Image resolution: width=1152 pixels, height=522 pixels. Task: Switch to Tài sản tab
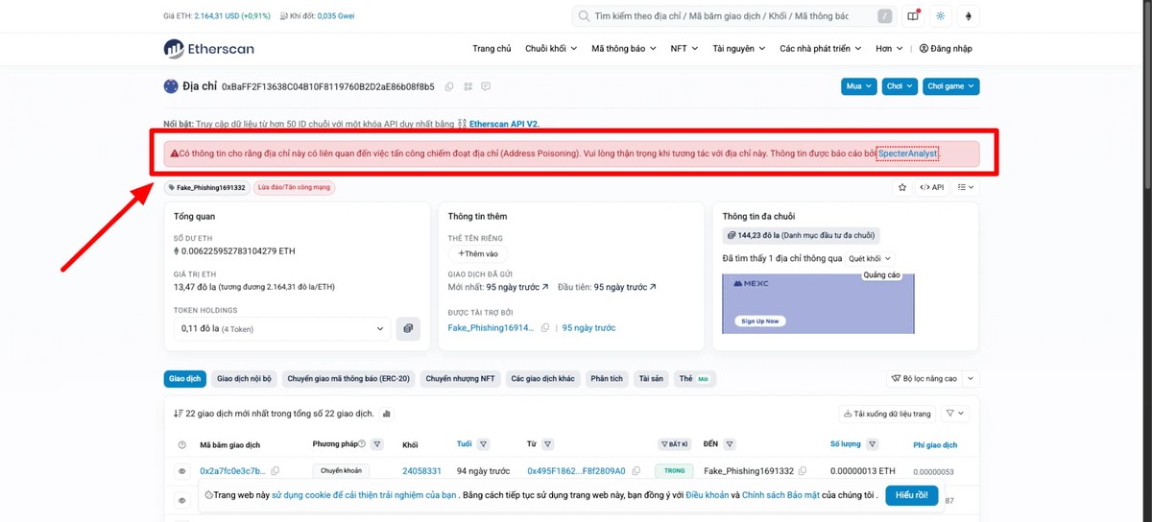(651, 379)
